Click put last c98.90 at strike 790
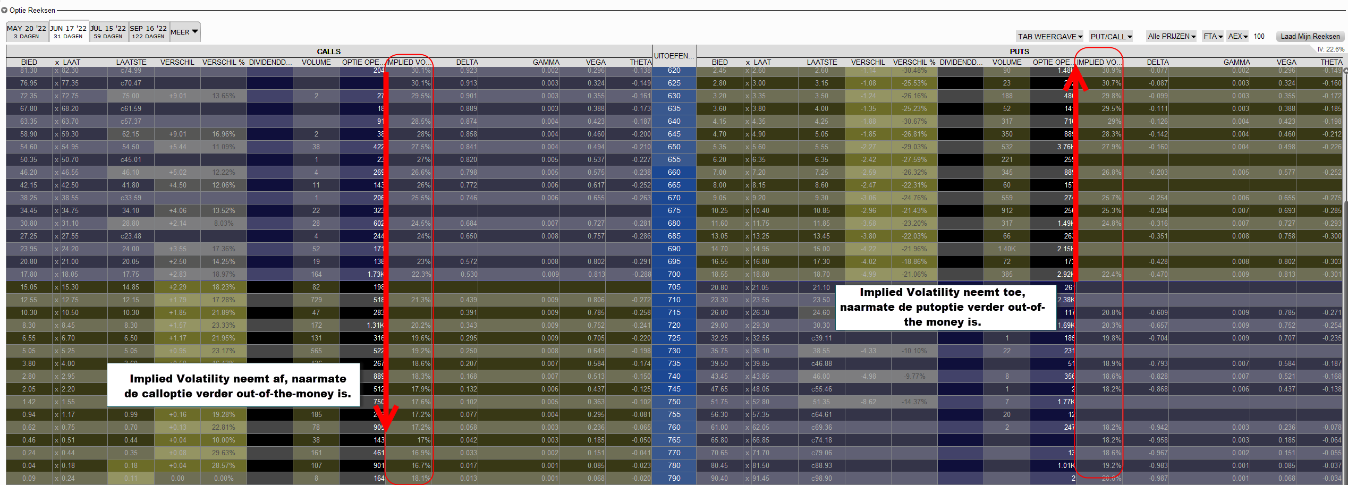 (x=821, y=478)
